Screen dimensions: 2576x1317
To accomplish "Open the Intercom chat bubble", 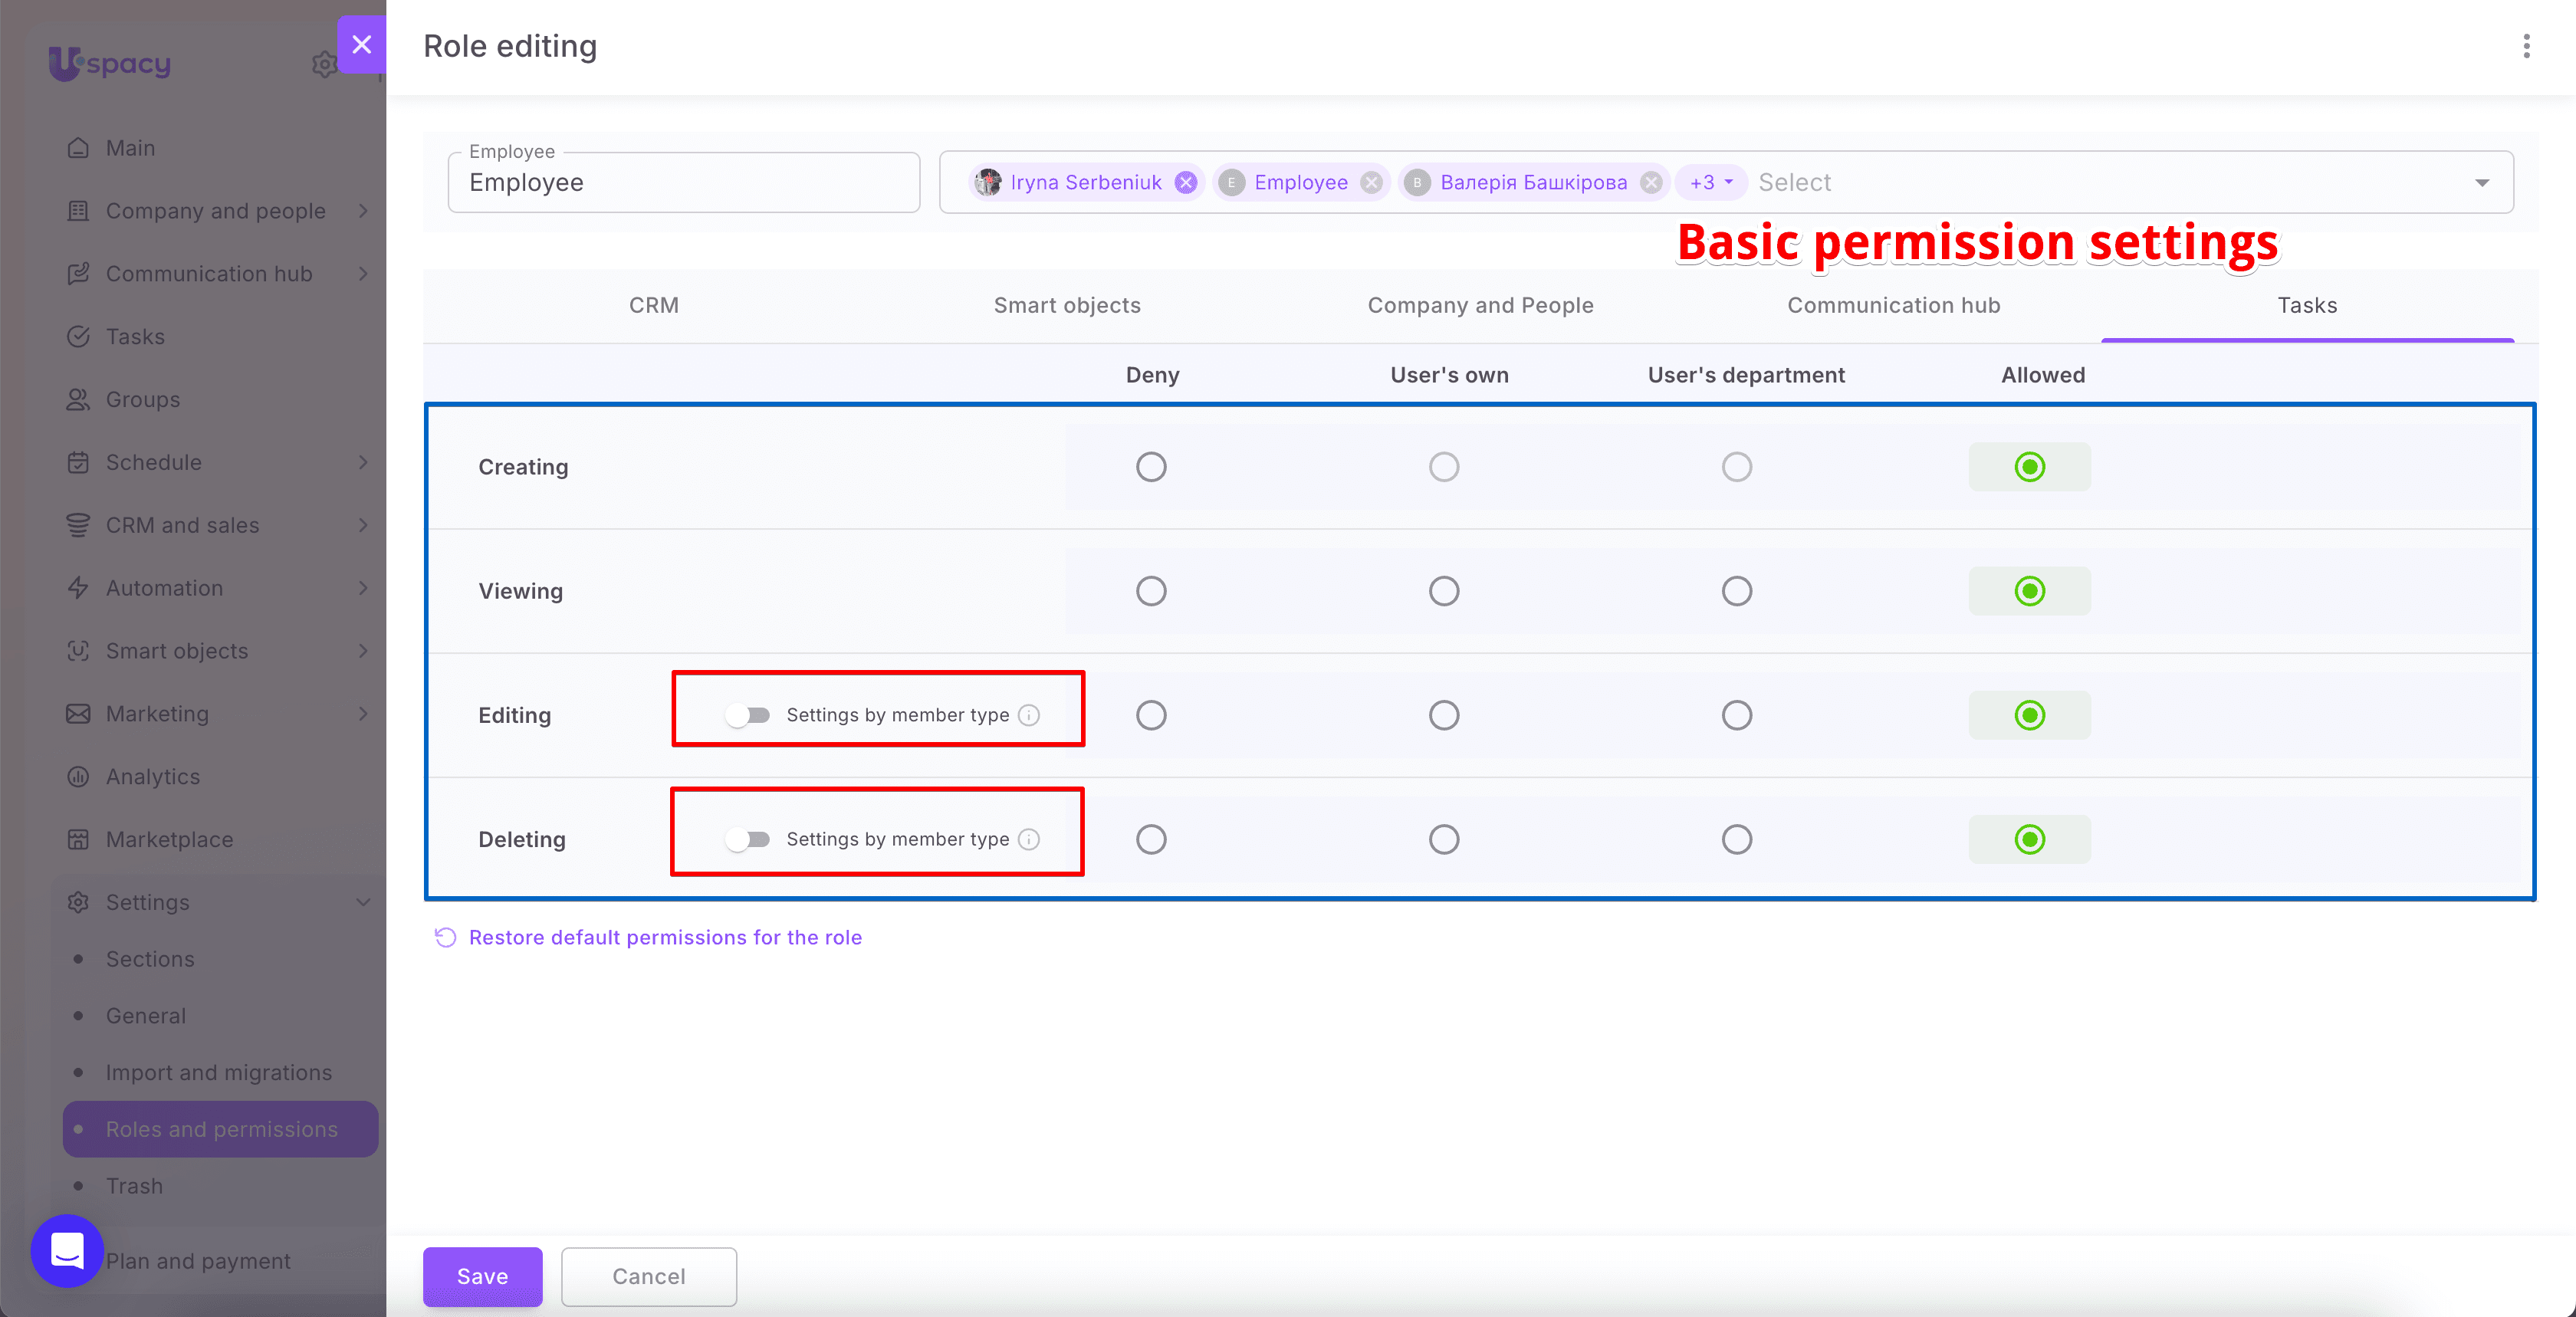I will click(67, 1250).
